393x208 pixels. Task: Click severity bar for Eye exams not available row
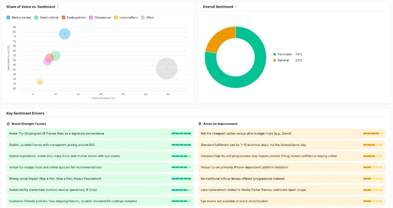(x=373, y=201)
